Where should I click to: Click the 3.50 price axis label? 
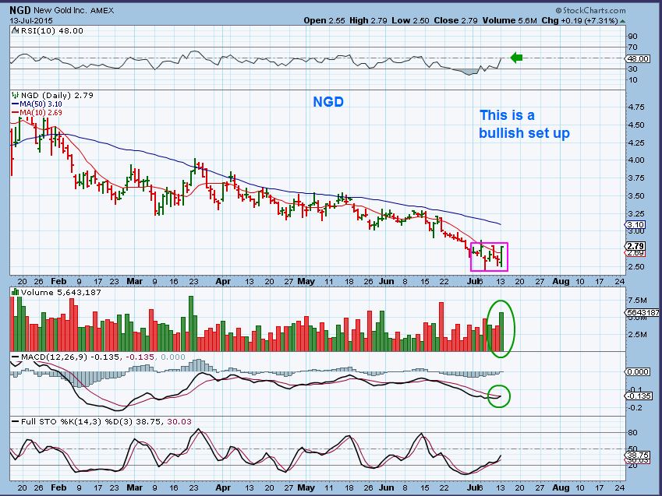click(x=636, y=195)
